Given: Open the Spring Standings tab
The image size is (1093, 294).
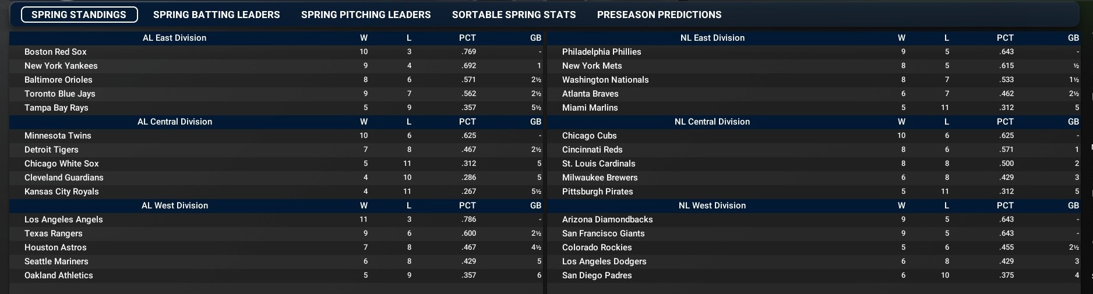Looking at the screenshot, I should point(79,15).
